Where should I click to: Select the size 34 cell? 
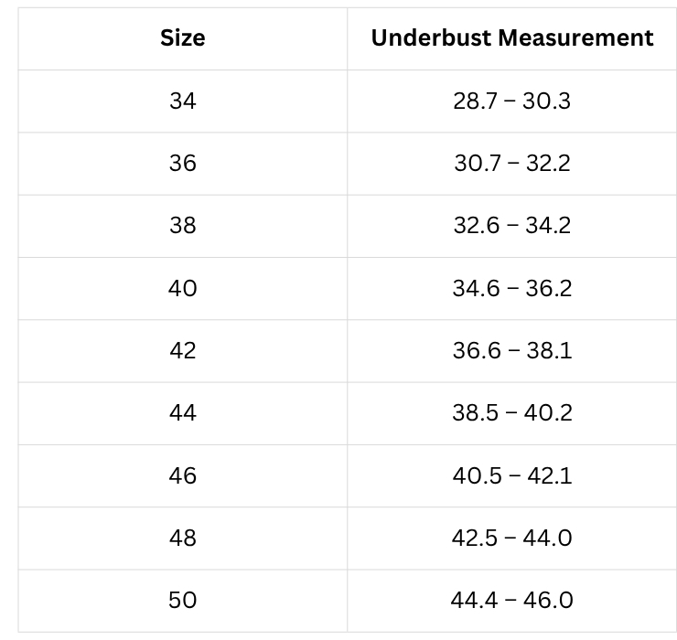pos(183,101)
